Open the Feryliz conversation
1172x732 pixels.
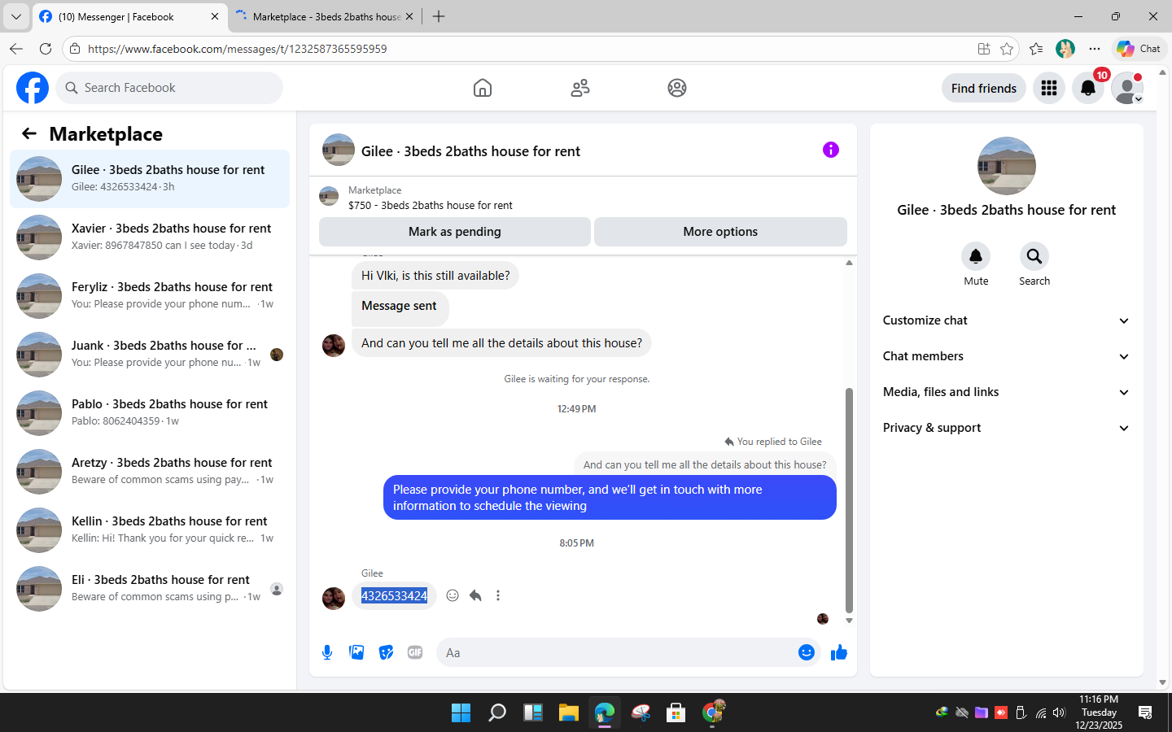click(x=150, y=296)
